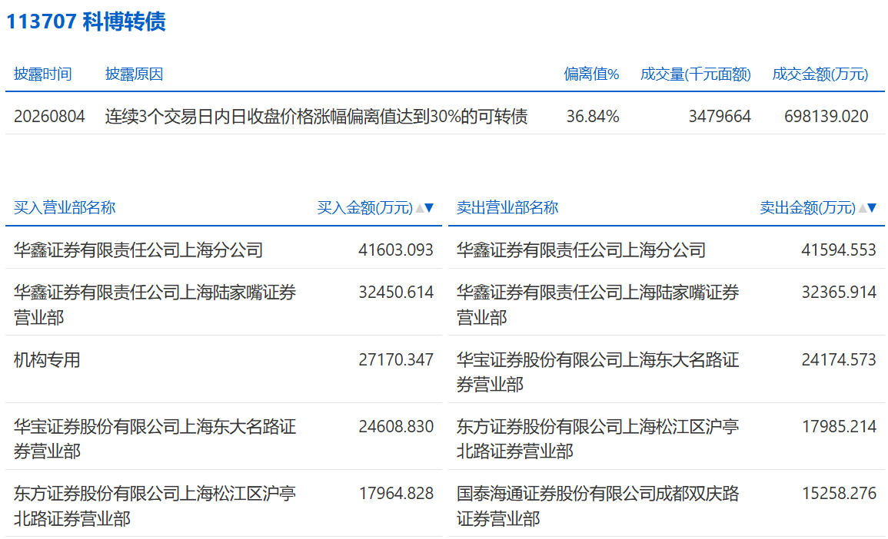Select sell amount 17985.214
The image size is (888, 539).
click(839, 426)
